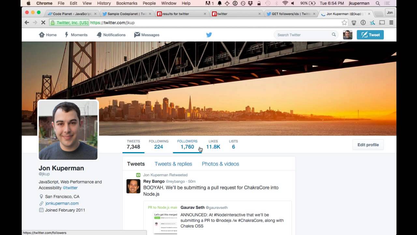Click the Pocket extension icon
Screen dimensions: 417x235
click(x=354, y=23)
